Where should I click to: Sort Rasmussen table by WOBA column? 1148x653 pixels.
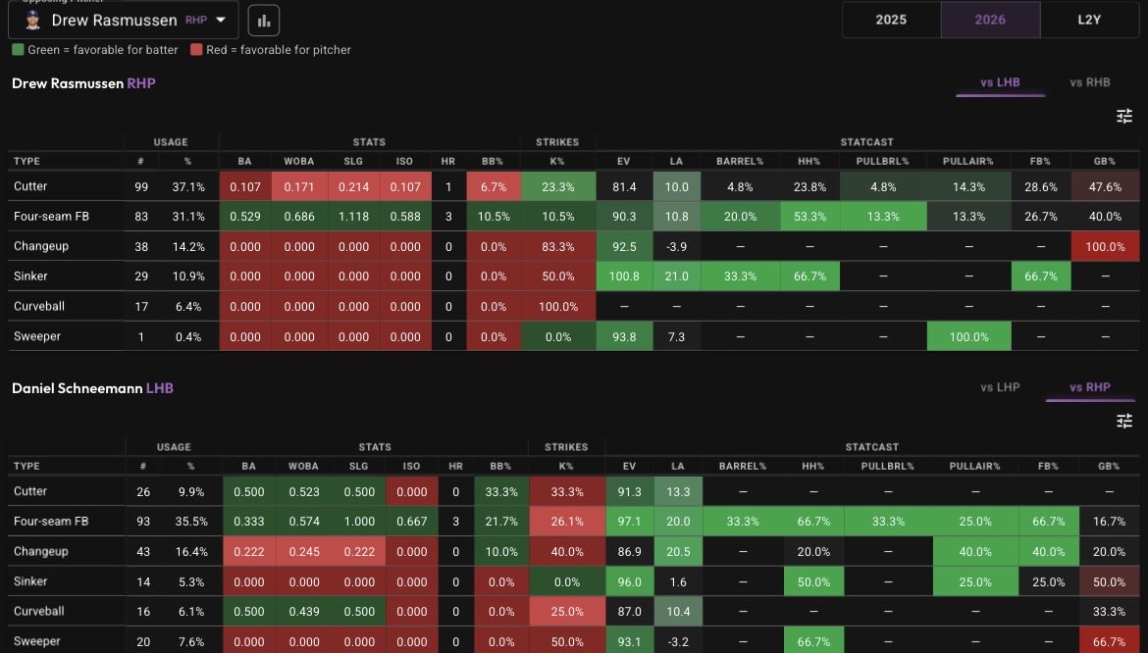(298, 161)
